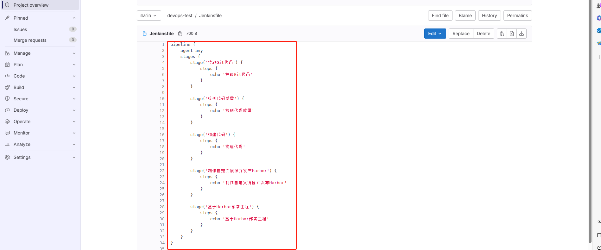Screen dimensions: 601x250
Task: Click the Build rocket icon in the sidebar
Action: pos(7,87)
